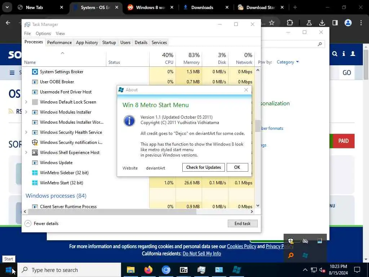Click the Windows Shell Experience Host icon
The width and height of the screenshot is (369, 277).
[35, 153]
